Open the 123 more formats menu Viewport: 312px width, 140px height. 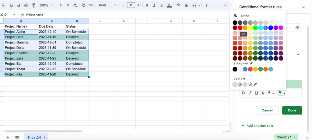pos(90,5)
